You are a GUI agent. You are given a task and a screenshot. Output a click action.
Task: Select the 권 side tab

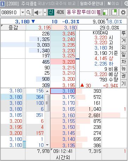tap(123, 76)
